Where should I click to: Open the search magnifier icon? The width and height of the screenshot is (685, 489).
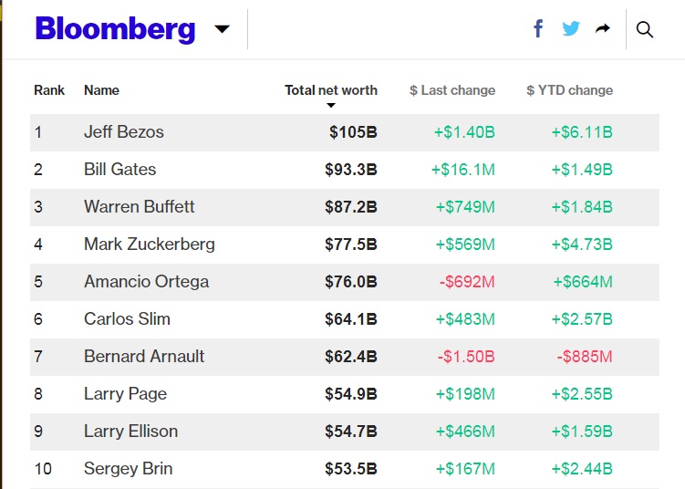click(645, 29)
